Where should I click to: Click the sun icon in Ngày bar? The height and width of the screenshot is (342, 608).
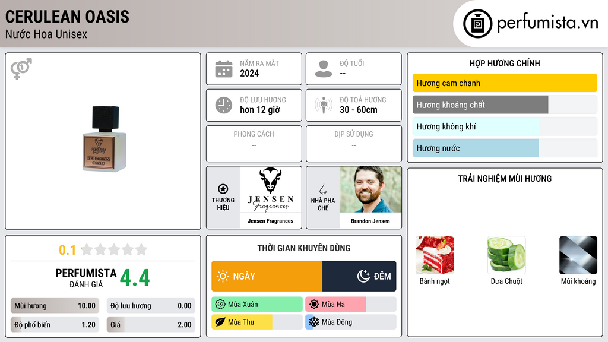pyautogui.click(x=223, y=276)
